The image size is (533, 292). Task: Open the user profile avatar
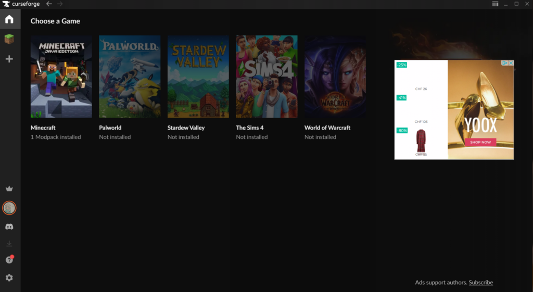click(9, 208)
